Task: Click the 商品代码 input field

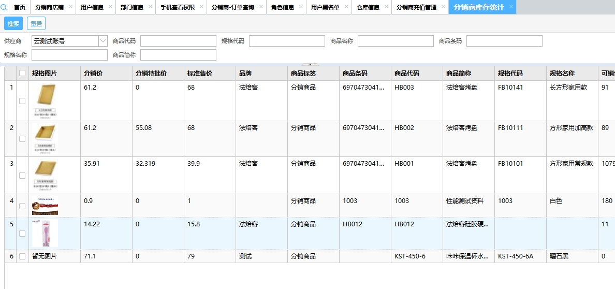Action: (x=178, y=41)
